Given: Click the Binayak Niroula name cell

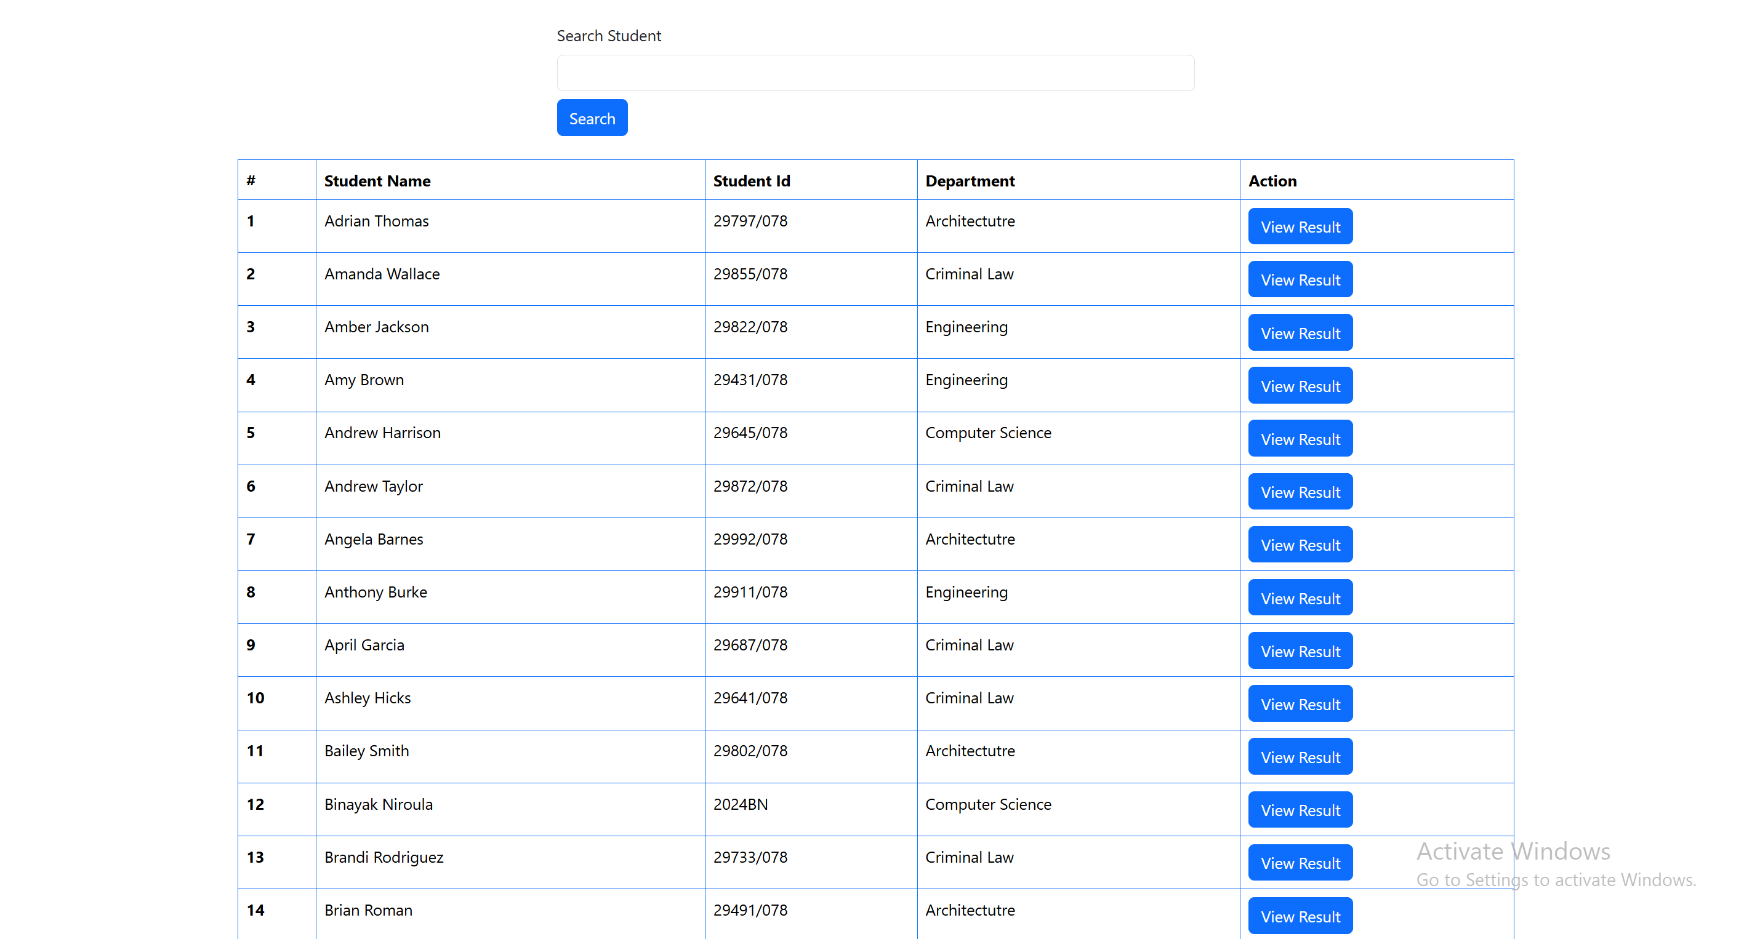Looking at the screenshot, I should [x=378, y=804].
